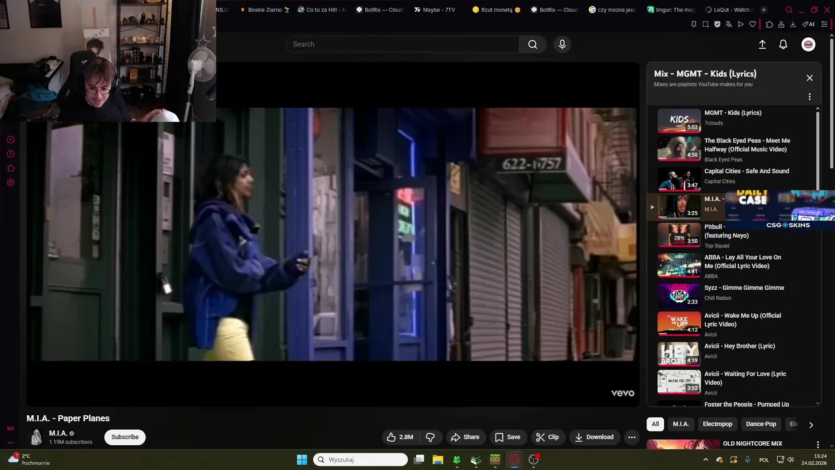Subscribe to the M.I.A. channel
The height and width of the screenshot is (470, 835).
125,437
